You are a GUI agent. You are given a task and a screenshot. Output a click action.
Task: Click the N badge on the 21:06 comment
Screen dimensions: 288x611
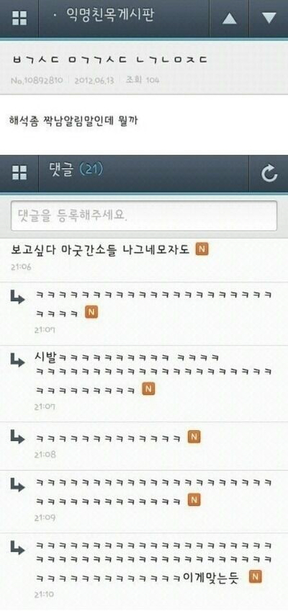click(203, 250)
